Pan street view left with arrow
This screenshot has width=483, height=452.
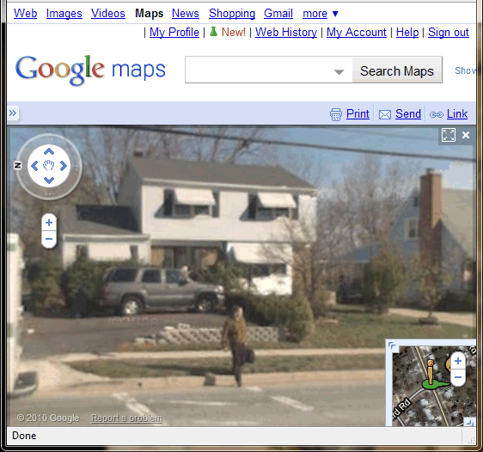click(x=34, y=166)
